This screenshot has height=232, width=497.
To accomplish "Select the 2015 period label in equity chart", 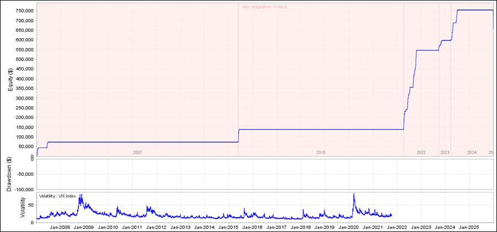I will 321,152.
